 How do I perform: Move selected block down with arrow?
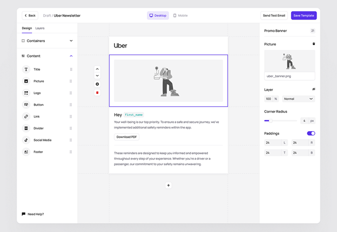[97, 76]
